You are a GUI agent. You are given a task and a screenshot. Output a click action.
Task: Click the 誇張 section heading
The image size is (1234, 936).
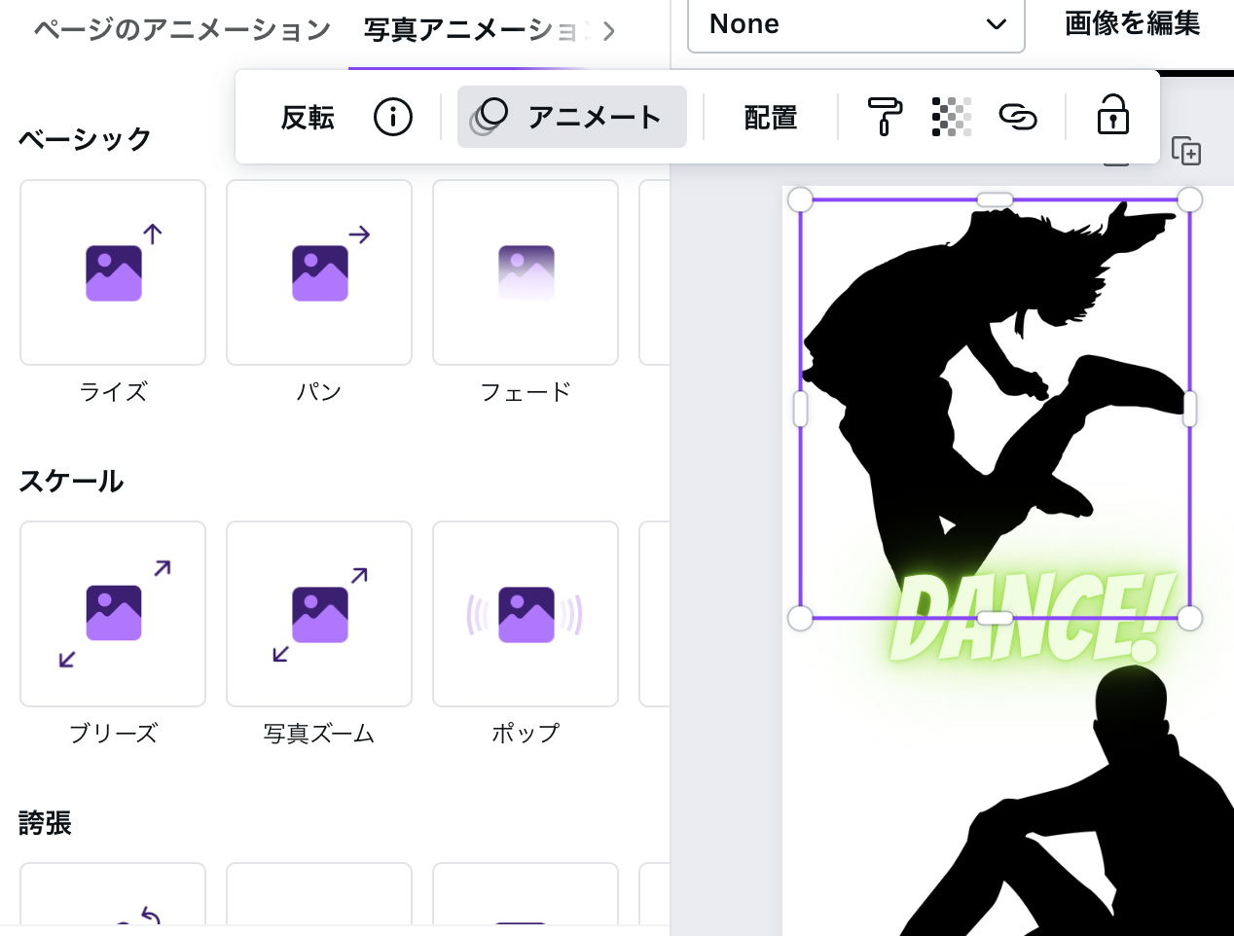[46, 823]
